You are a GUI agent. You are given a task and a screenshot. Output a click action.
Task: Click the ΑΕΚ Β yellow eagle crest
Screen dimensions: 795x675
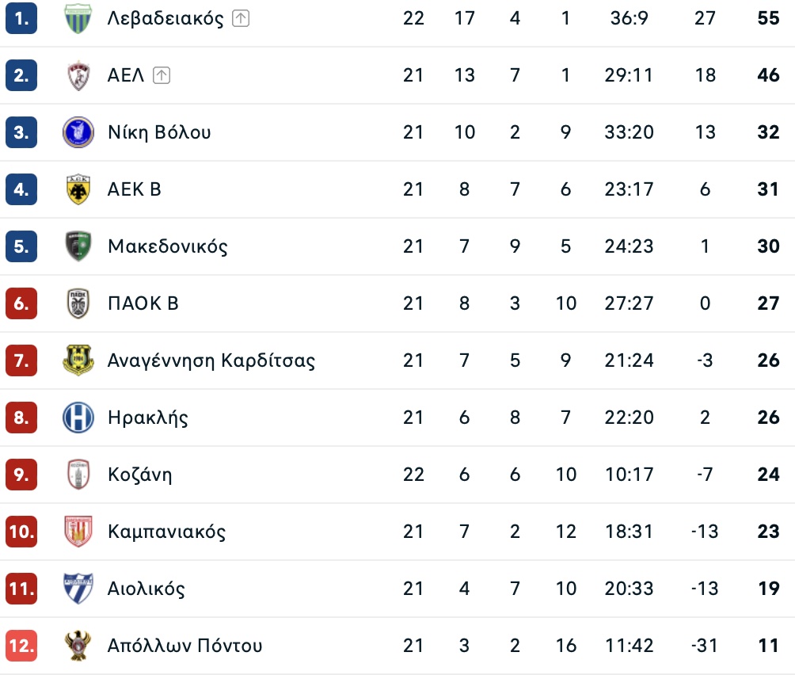tap(78, 189)
